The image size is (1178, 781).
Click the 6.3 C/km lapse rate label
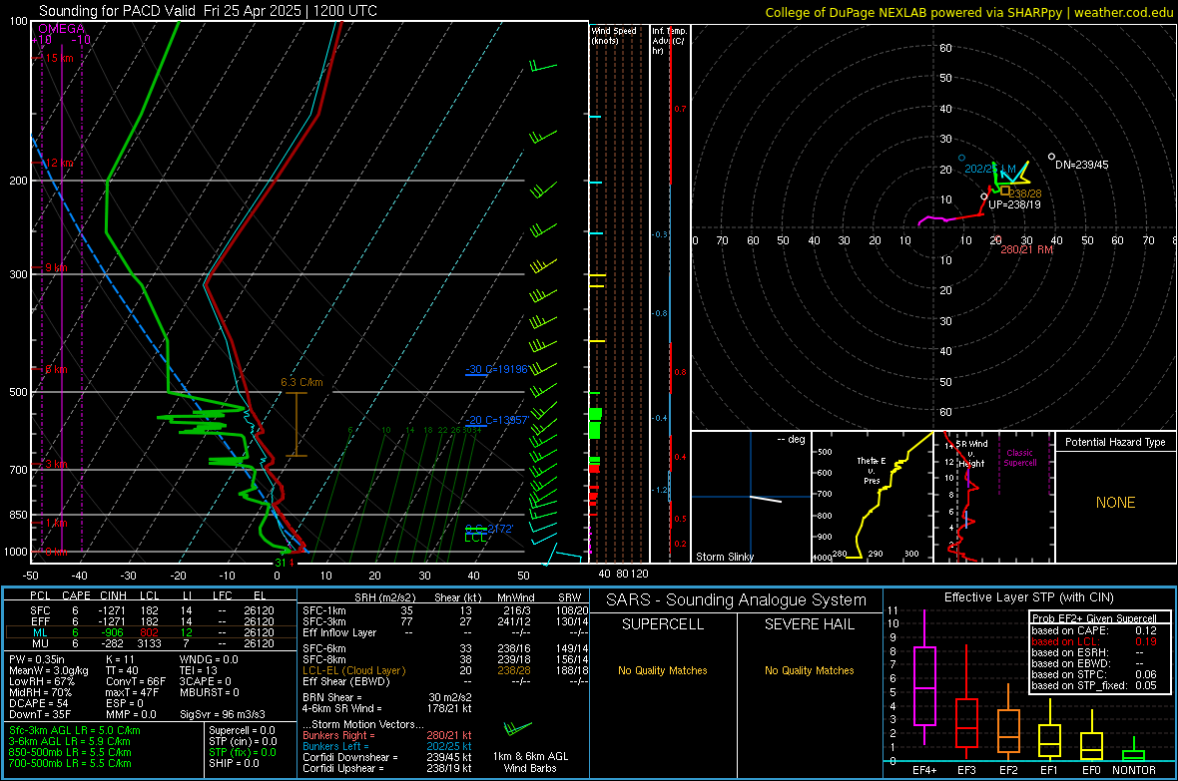pos(302,382)
